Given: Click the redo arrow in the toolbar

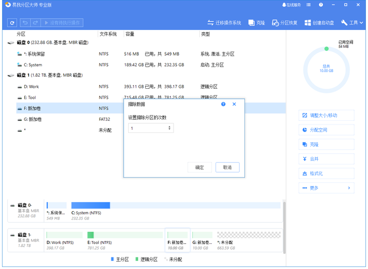Looking at the screenshot, I should [35, 23].
